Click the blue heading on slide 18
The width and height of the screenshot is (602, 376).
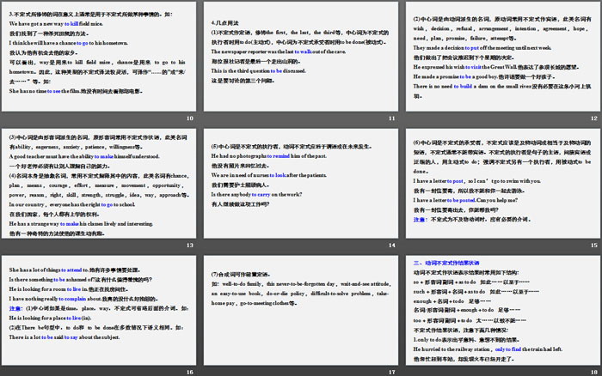(446, 263)
